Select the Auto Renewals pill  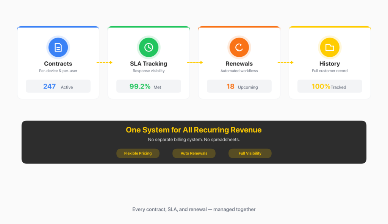tap(194, 153)
